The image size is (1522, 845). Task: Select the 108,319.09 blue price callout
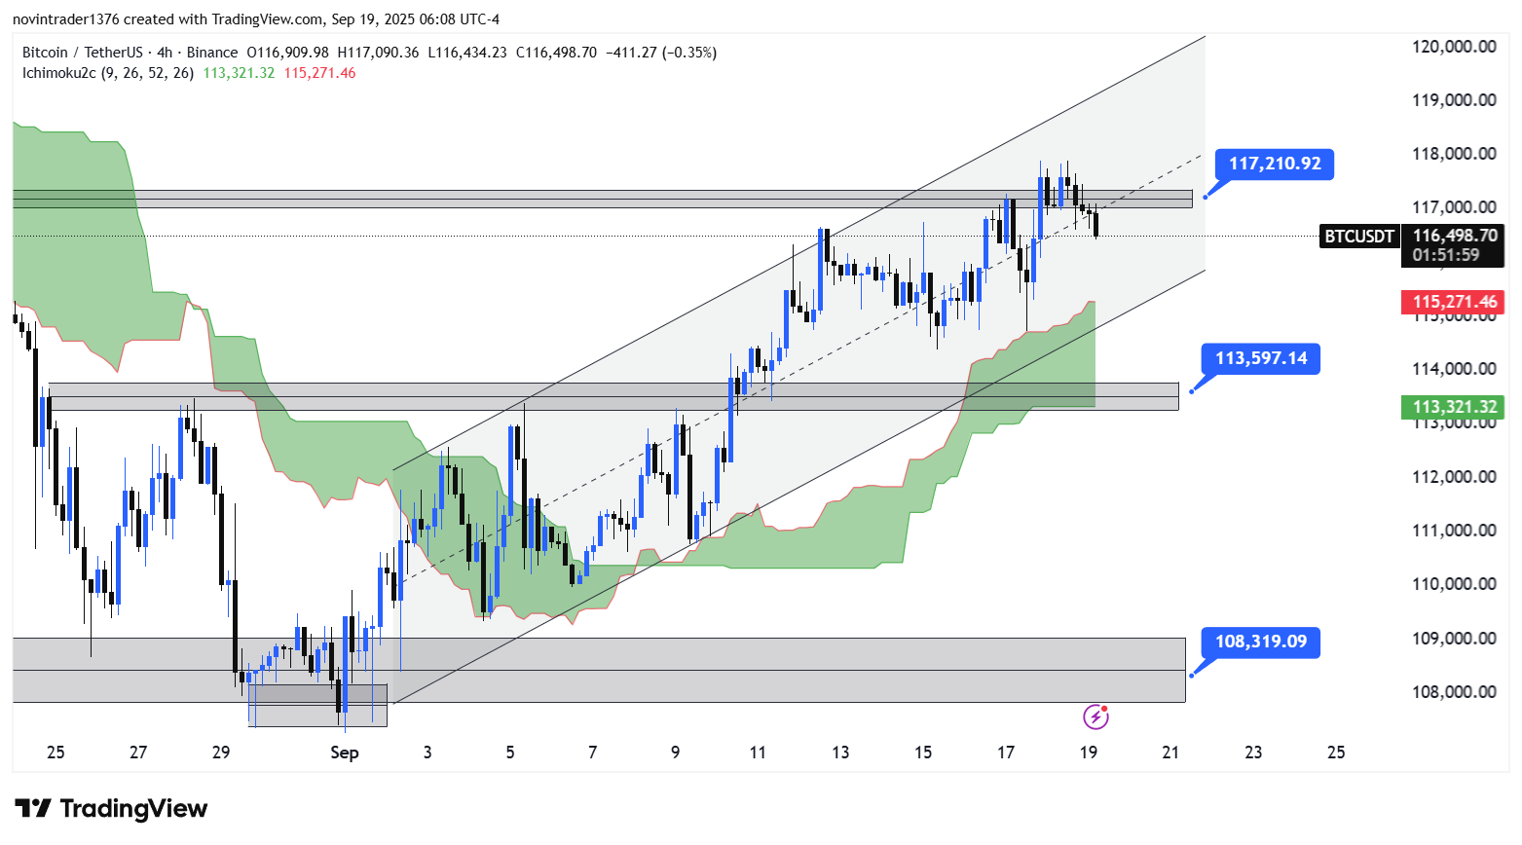[1260, 642]
